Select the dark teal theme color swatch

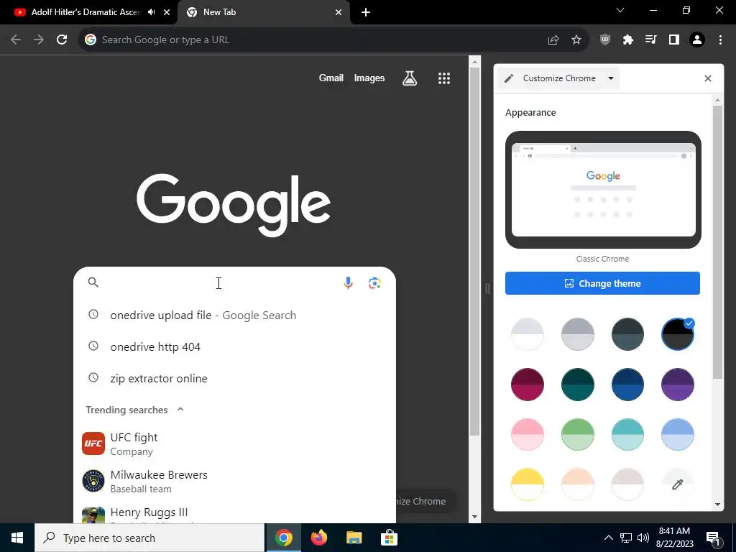[577, 385]
